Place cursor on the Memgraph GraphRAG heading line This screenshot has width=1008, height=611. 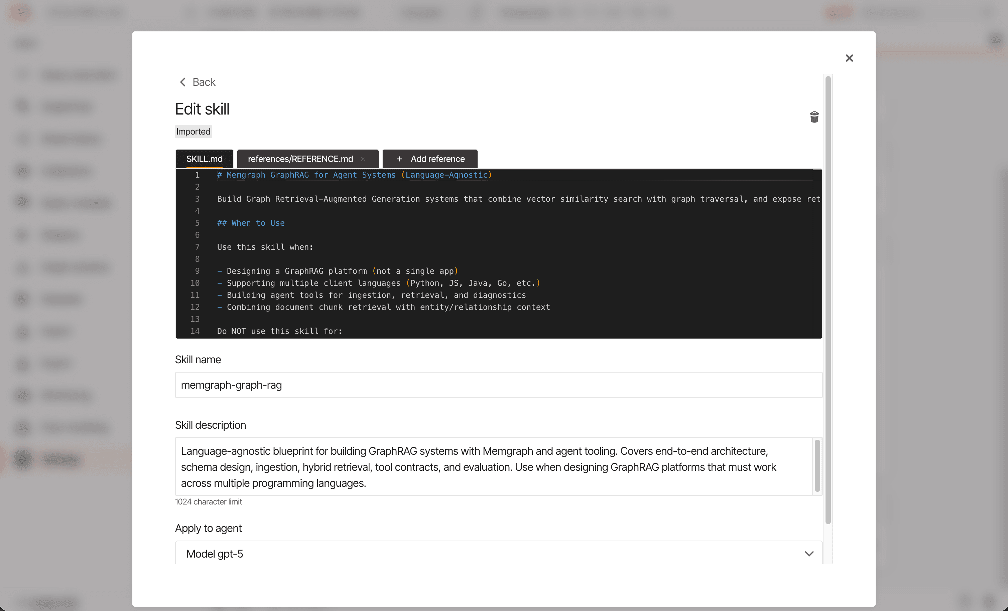[354, 175]
